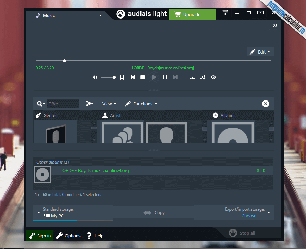Open the View dropdown

(109, 104)
